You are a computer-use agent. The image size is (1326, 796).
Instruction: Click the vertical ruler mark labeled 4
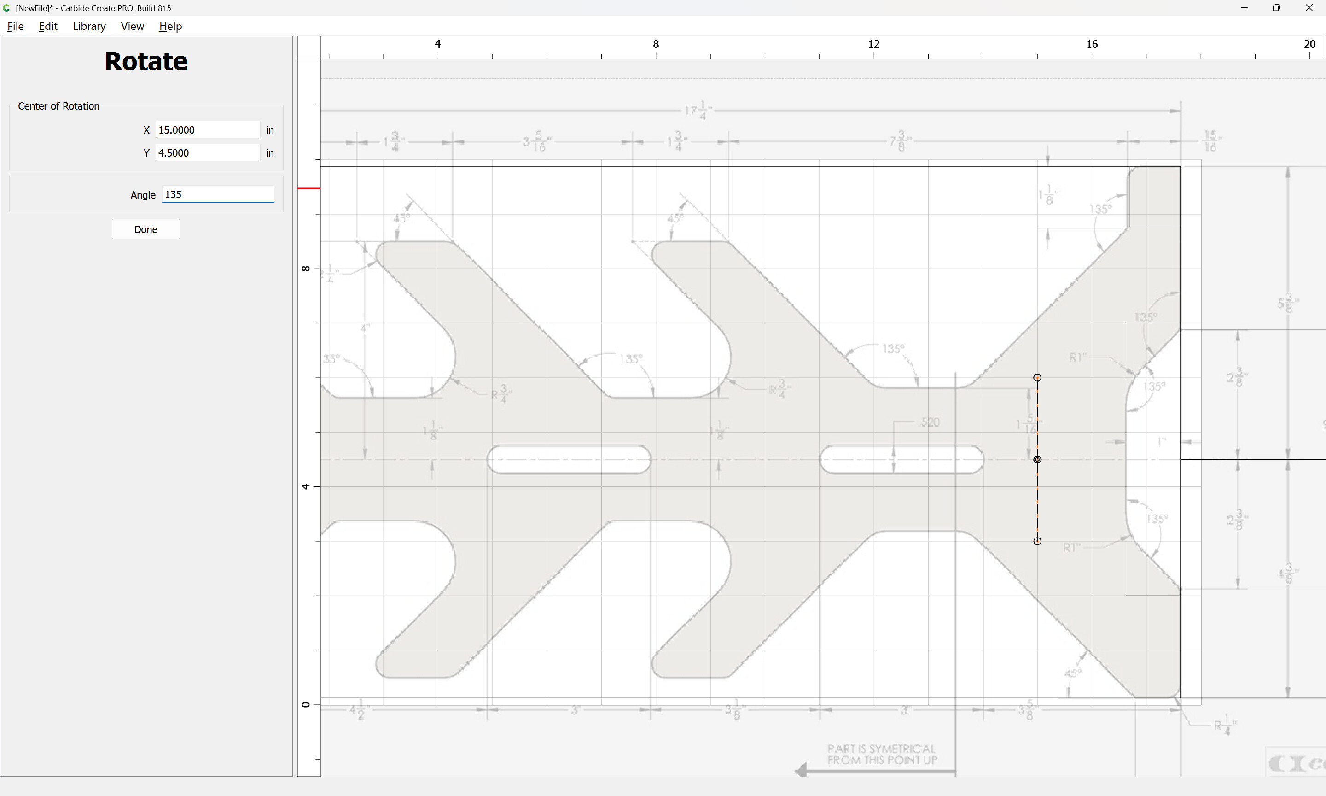click(x=306, y=486)
